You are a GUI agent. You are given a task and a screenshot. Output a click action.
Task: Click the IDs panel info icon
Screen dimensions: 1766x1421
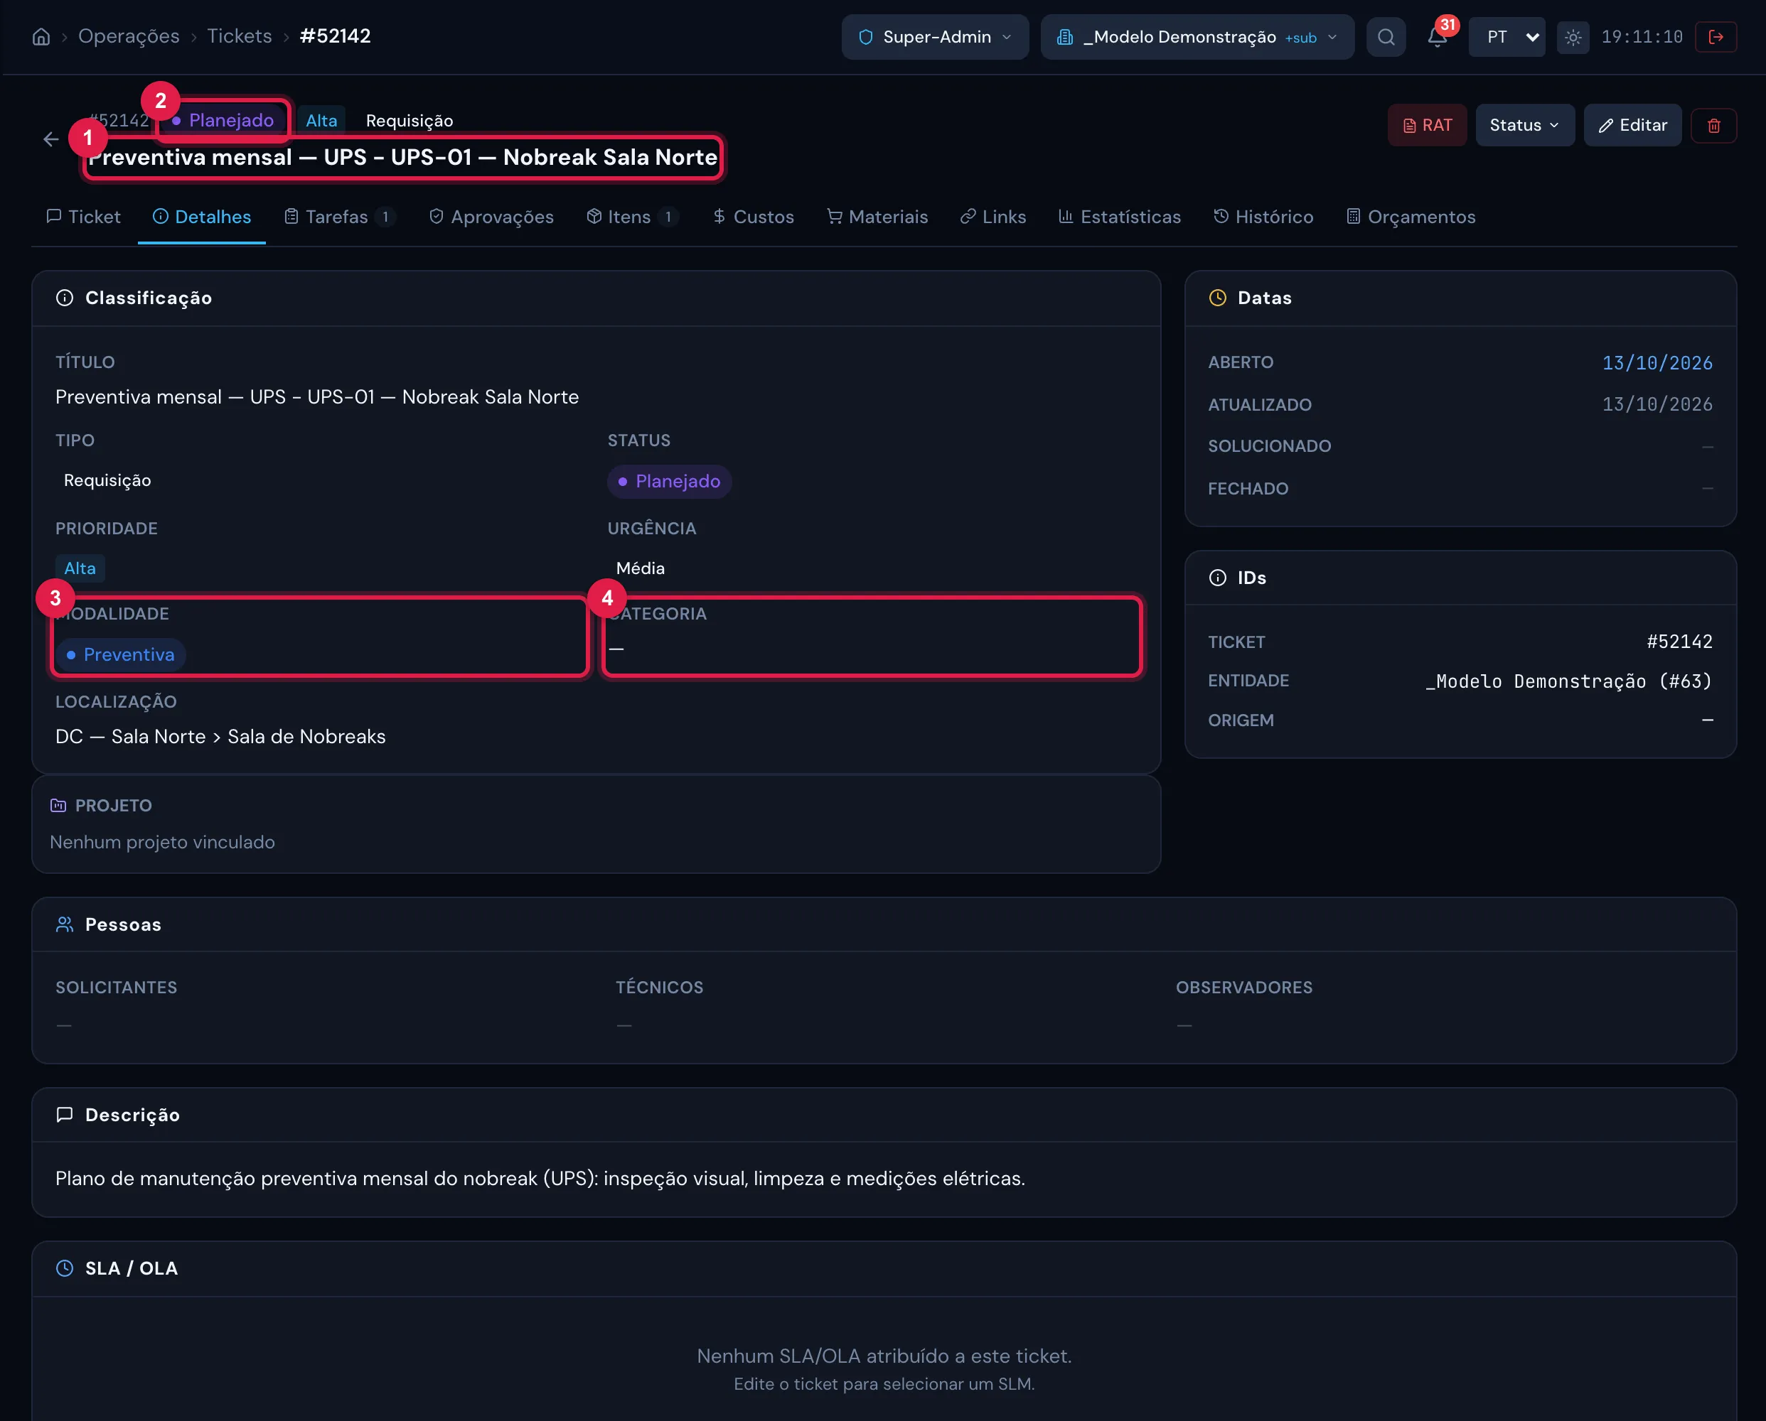[1217, 578]
